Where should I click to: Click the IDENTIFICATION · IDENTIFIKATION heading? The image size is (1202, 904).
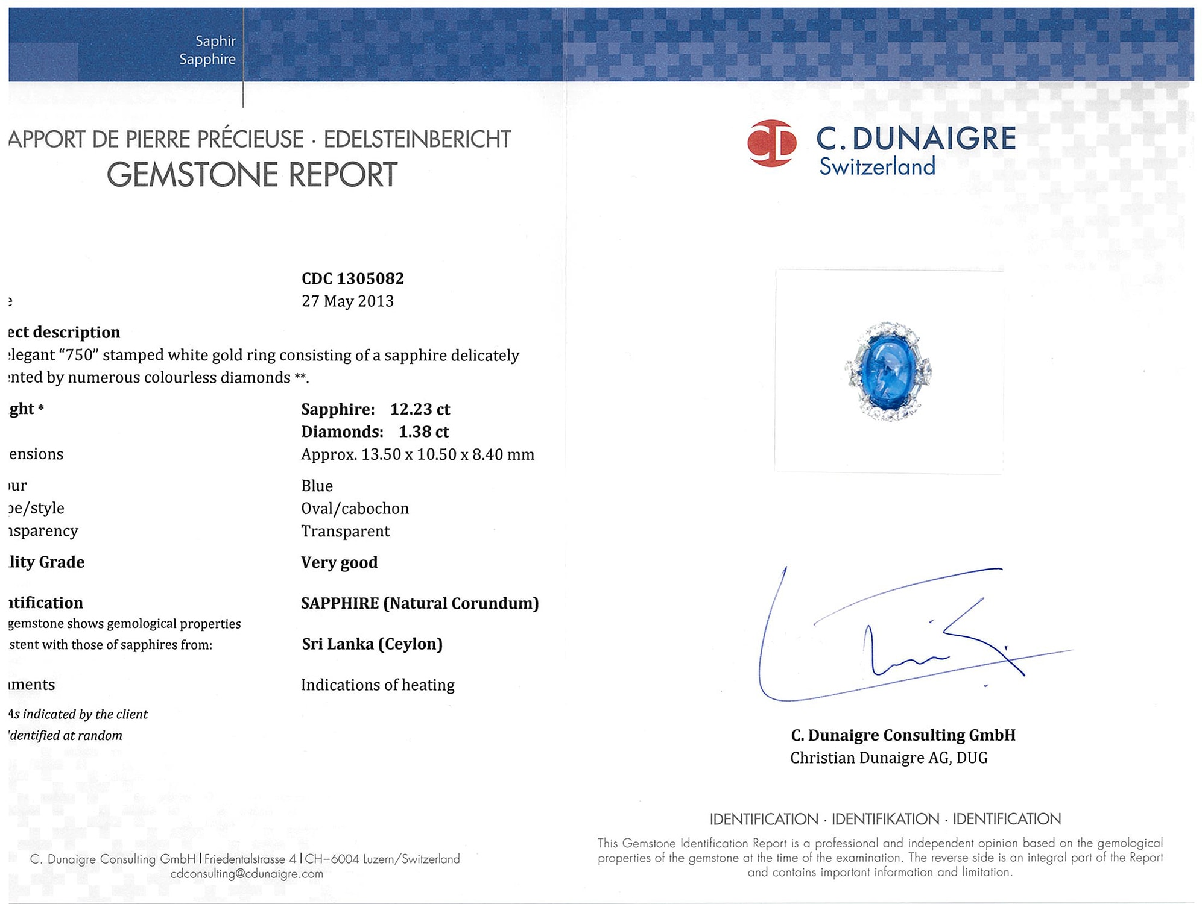(x=885, y=819)
